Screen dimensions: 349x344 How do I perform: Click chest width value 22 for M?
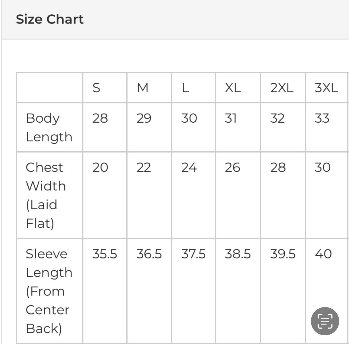pyautogui.click(x=143, y=167)
